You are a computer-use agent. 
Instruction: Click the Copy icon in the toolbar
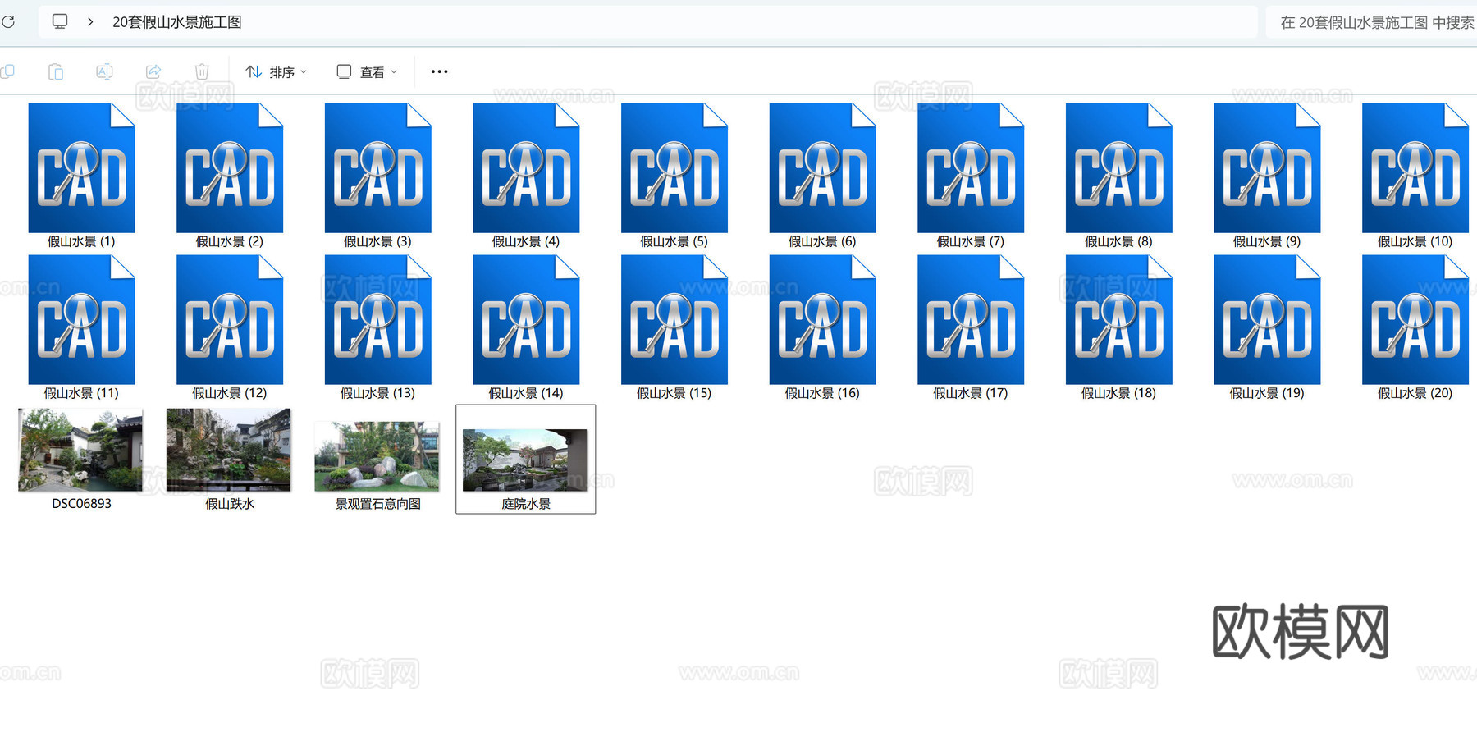click(8, 71)
